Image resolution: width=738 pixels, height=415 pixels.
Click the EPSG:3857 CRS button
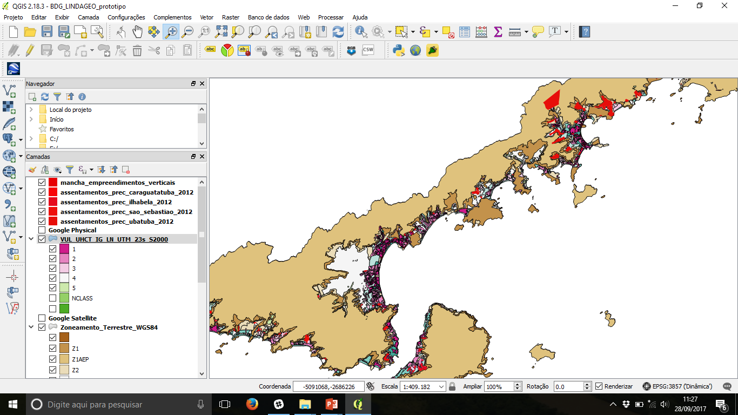[x=677, y=386]
